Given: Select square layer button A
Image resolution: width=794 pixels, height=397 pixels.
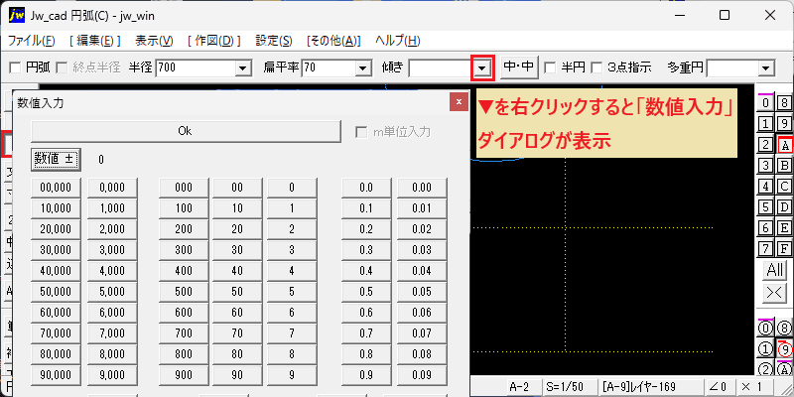Looking at the screenshot, I should click(784, 145).
